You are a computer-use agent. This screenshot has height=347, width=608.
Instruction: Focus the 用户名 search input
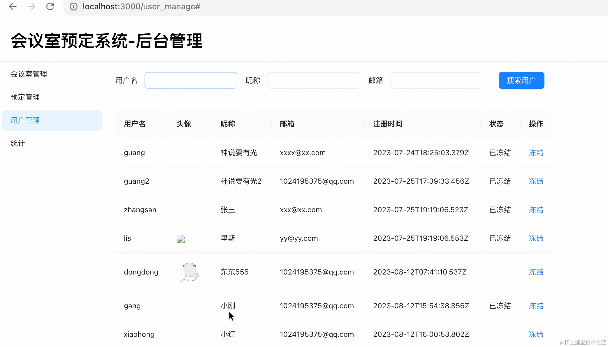pos(191,80)
